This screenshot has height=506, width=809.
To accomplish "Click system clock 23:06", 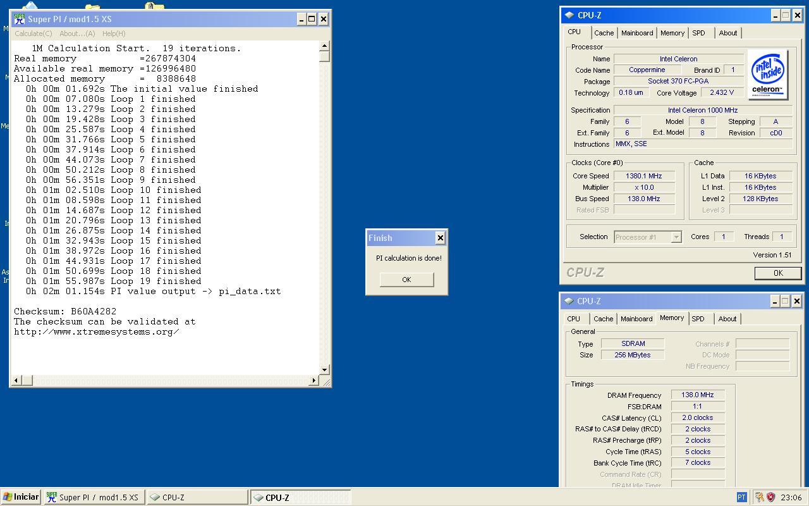I will [x=791, y=498].
